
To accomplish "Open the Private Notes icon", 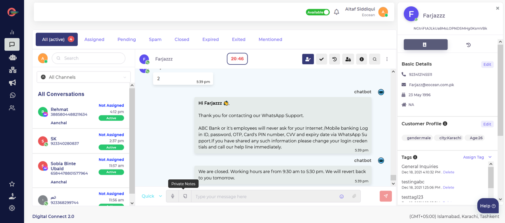I will 185,196.
